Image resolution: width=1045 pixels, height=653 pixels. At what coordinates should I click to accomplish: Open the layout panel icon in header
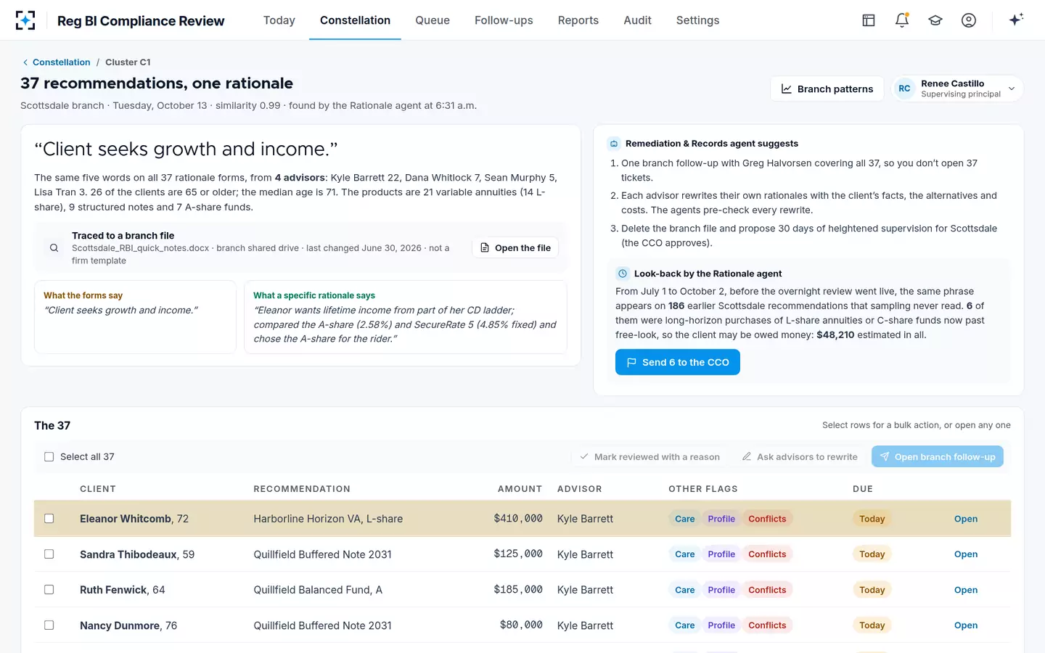[x=869, y=20]
